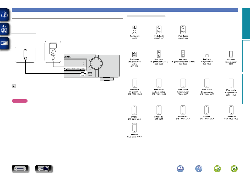250x176 pixels.
Task: Select the iPod classic 160GB (2007) icon
Action: pos(159,30)
